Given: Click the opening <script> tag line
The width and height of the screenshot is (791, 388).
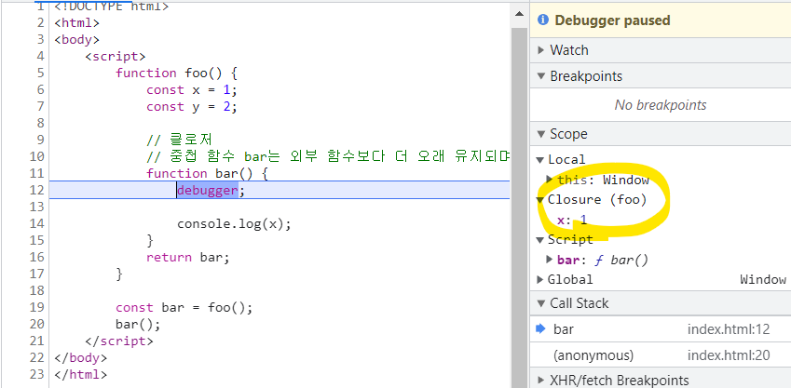Looking at the screenshot, I should coord(116,57).
